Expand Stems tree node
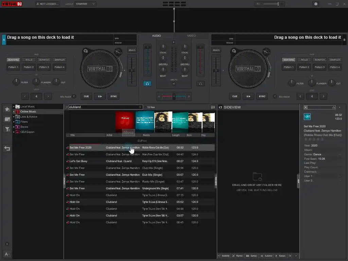The height and width of the screenshot is (261, 348). pyautogui.click(x=14, y=127)
